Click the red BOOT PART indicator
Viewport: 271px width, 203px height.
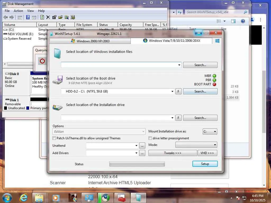tap(214, 84)
